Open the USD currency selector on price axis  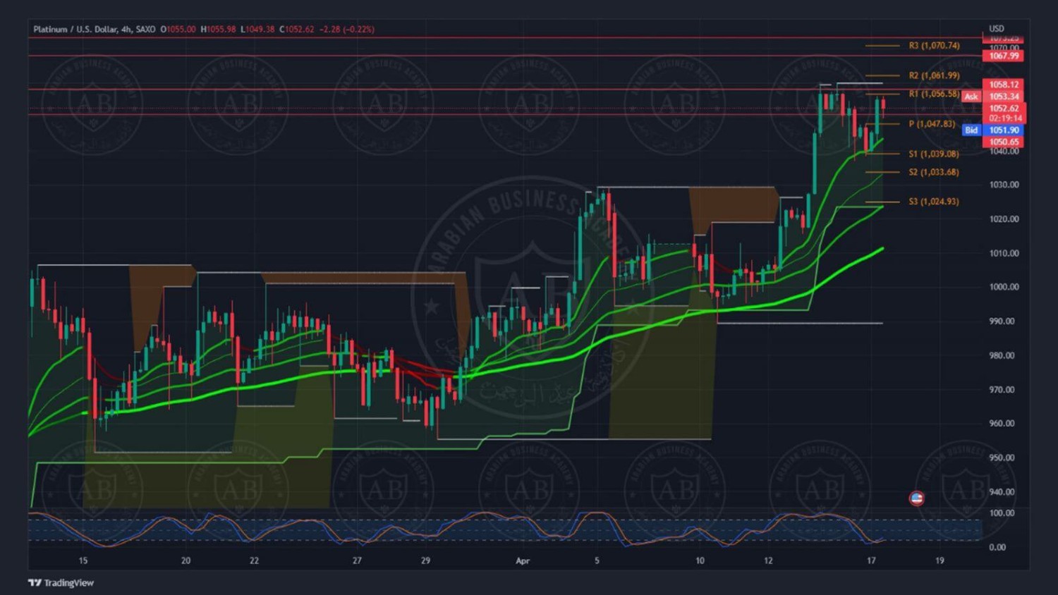pos(996,29)
